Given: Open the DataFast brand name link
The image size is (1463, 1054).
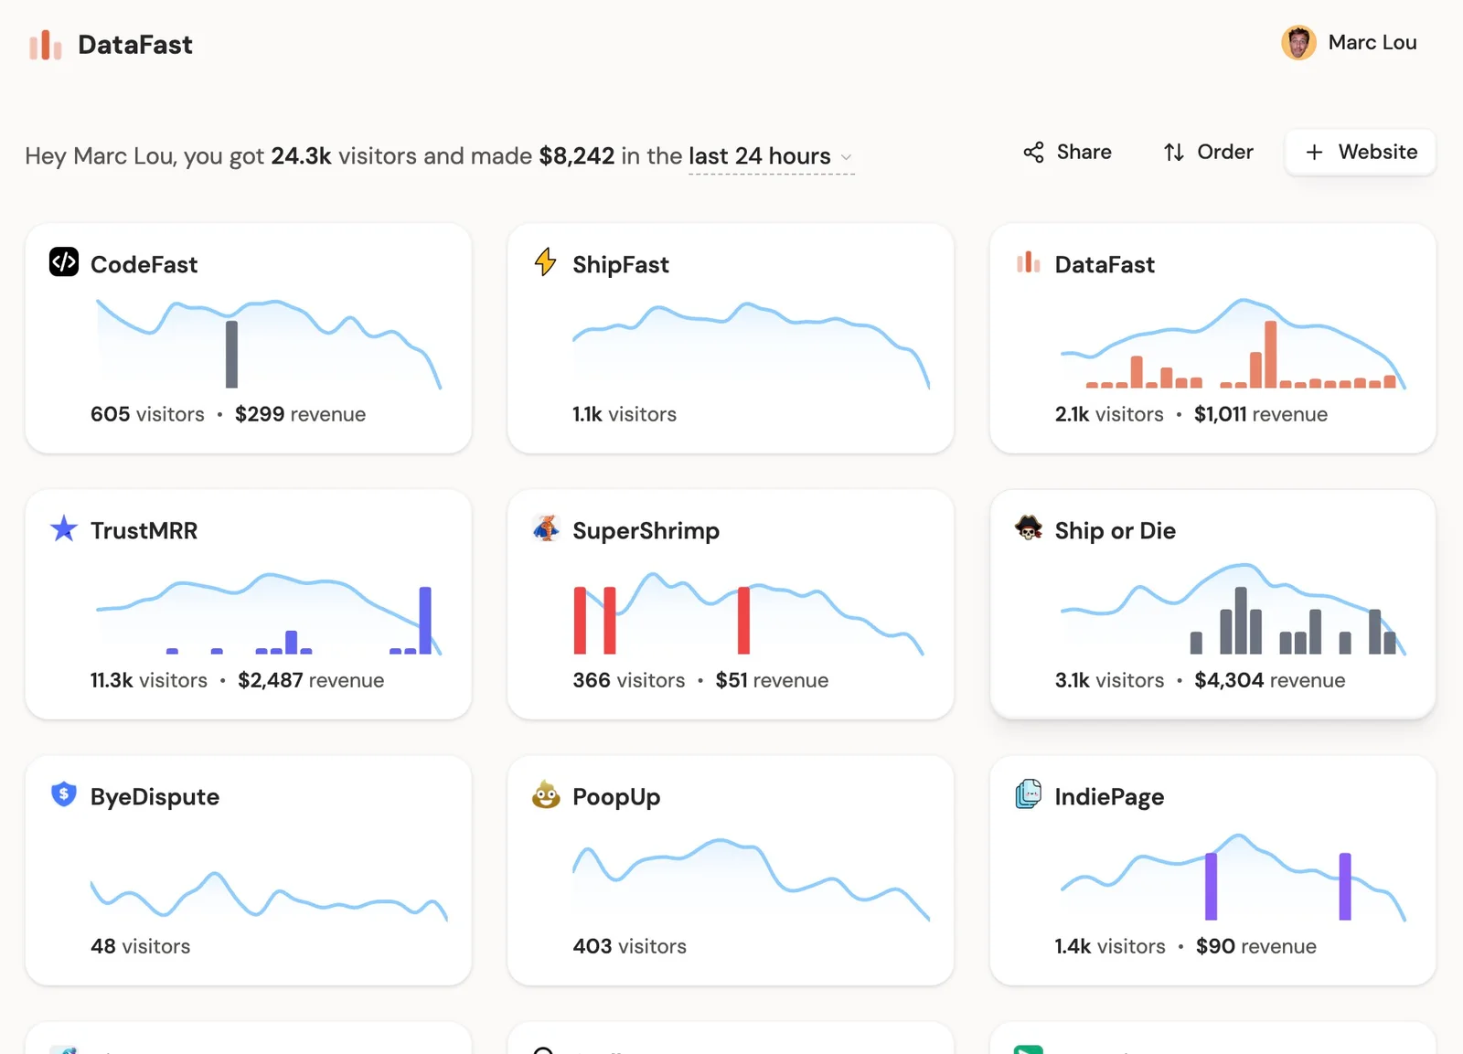Looking at the screenshot, I should (135, 45).
